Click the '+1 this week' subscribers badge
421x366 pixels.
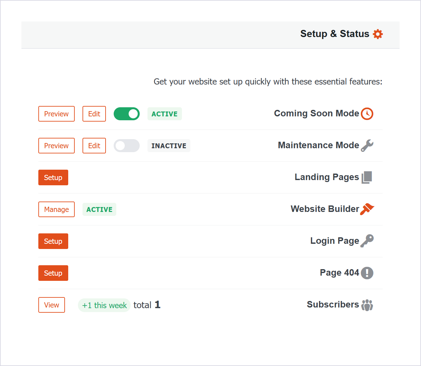click(x=104, y=305)
